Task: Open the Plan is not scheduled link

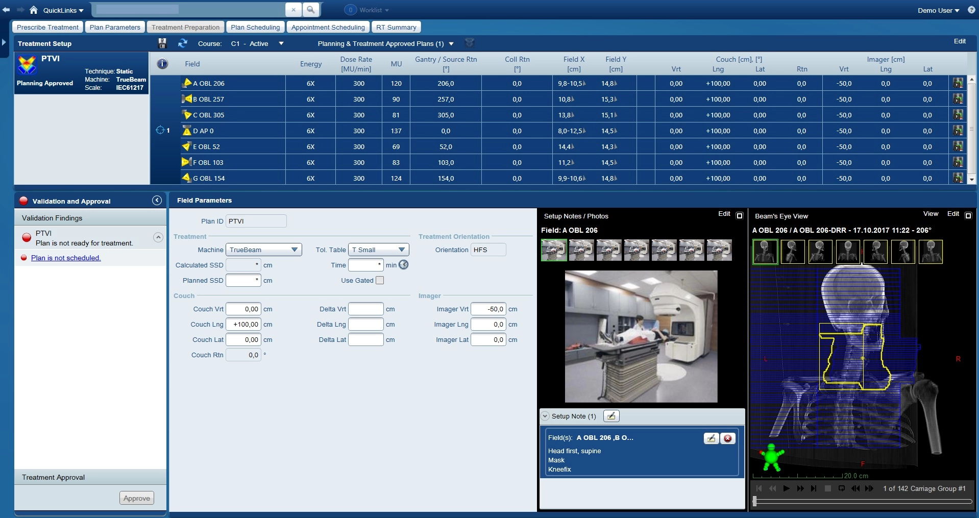Action: point(66,258)
